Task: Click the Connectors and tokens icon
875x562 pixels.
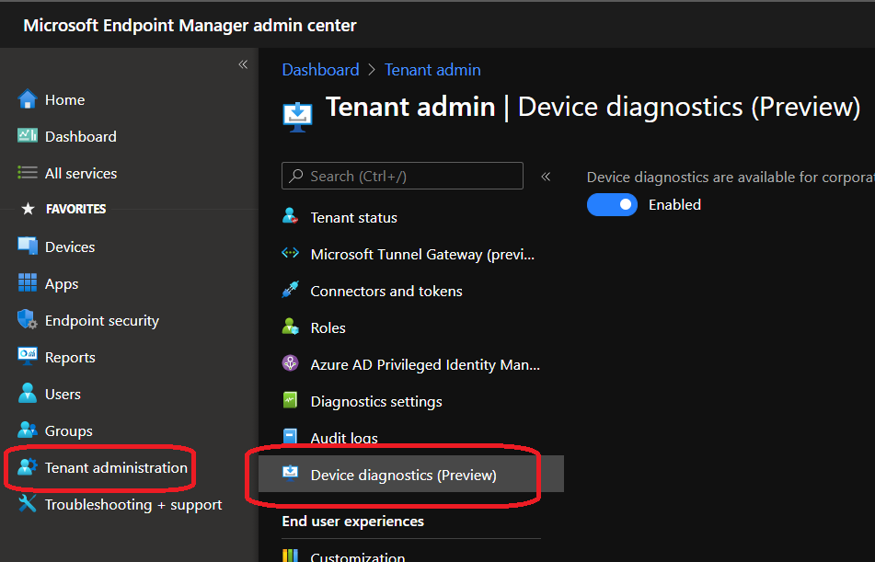Action: (291, 291)
